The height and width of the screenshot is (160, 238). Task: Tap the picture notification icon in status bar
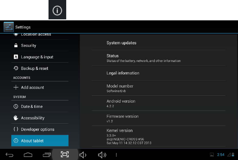(x=212, y=155)
